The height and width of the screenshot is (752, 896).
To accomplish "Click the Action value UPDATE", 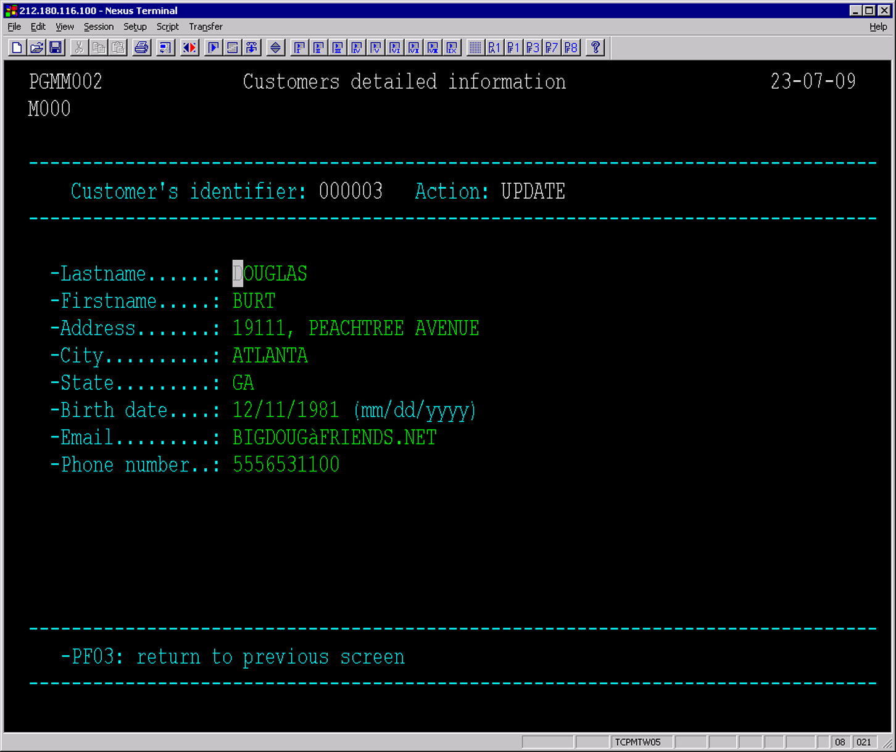I will 533,191.
